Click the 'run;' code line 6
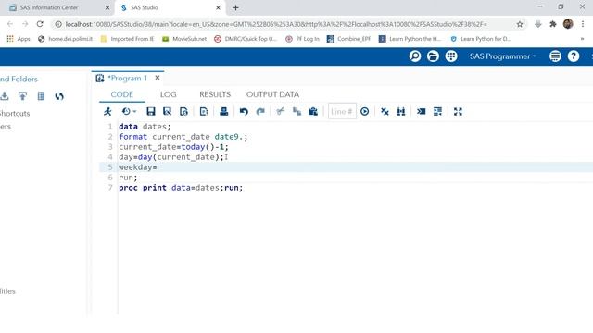This screenshot has width=593, height=333. point(128,178)
